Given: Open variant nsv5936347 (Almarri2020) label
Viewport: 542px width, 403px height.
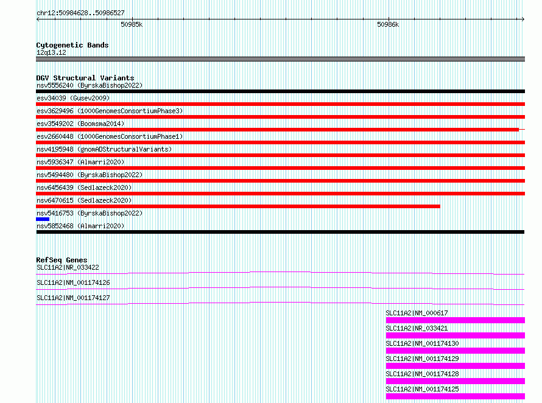Looking at the screenshot, I should [x=80, y=162].
